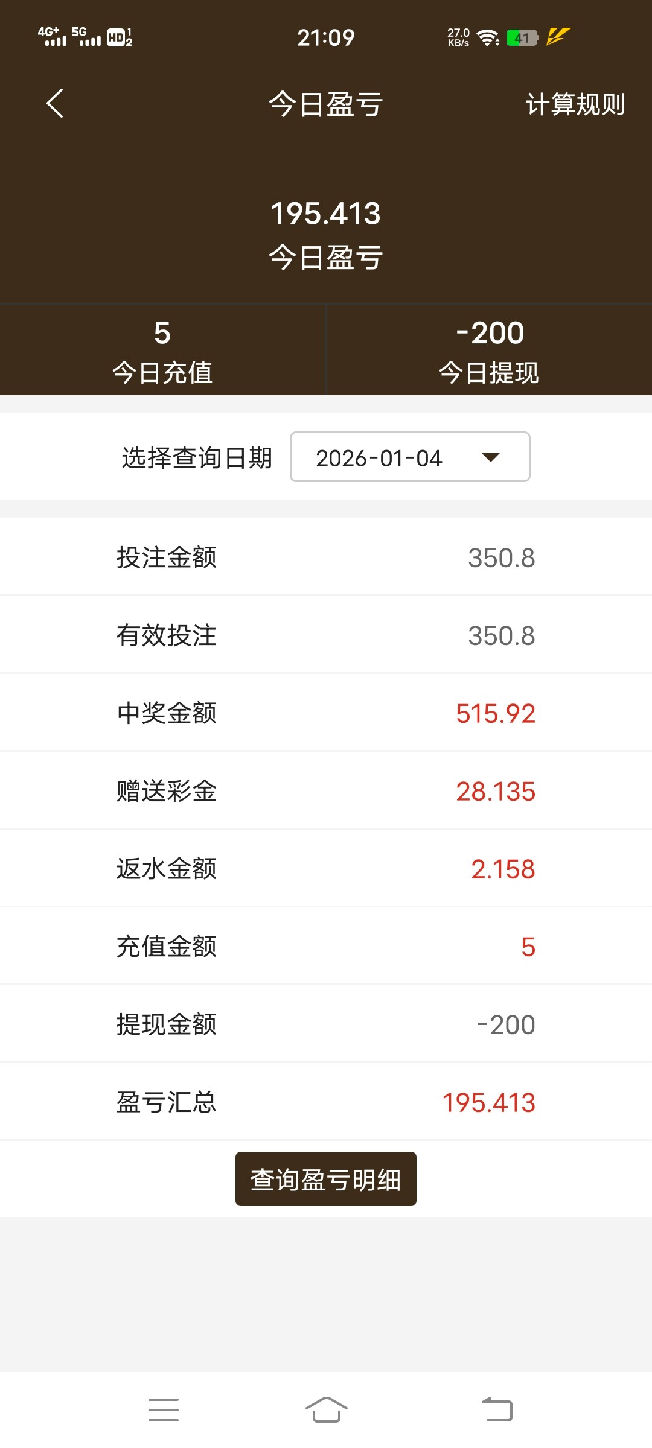The width and height of the screenshot is (652, 1448).
Task: Tap the 盈亏汇总 row
Action: pos(326,1102)
